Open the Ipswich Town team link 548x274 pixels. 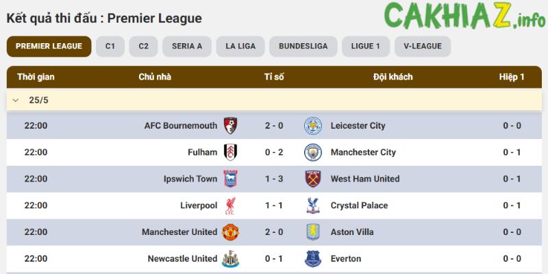point(190,179)
